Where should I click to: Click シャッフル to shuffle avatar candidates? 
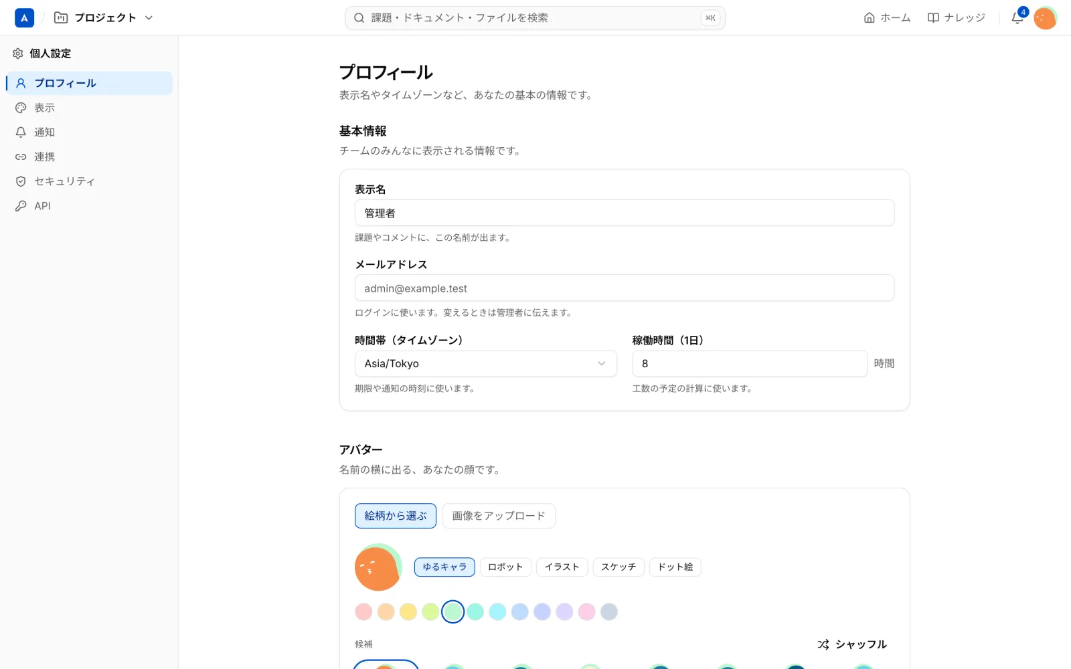tap(852, 644)
